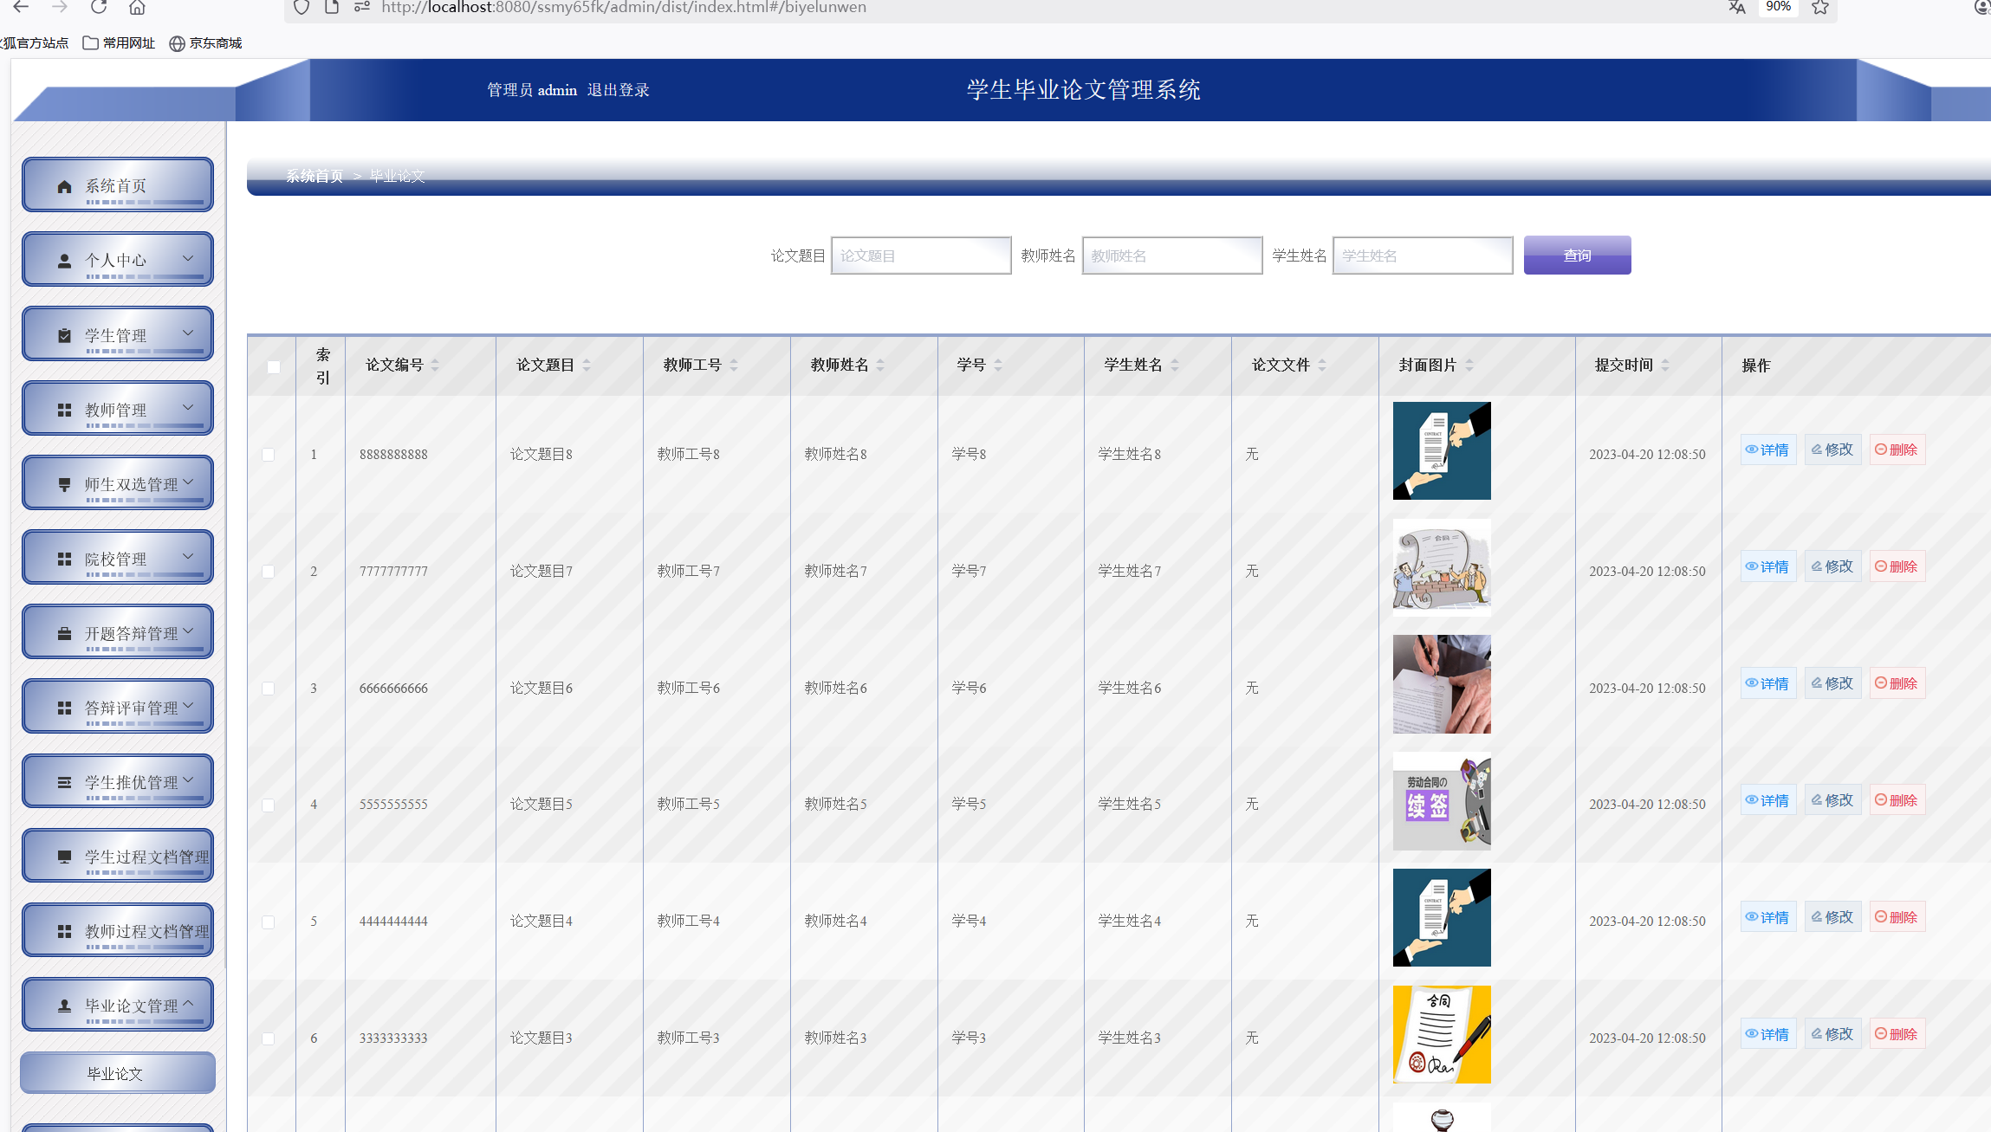Image resolution: width=1991 pixels, height=1132 pixels.
Task: Click the 开题答辩管理 lock-style icon
Action: tap(64, 631)
